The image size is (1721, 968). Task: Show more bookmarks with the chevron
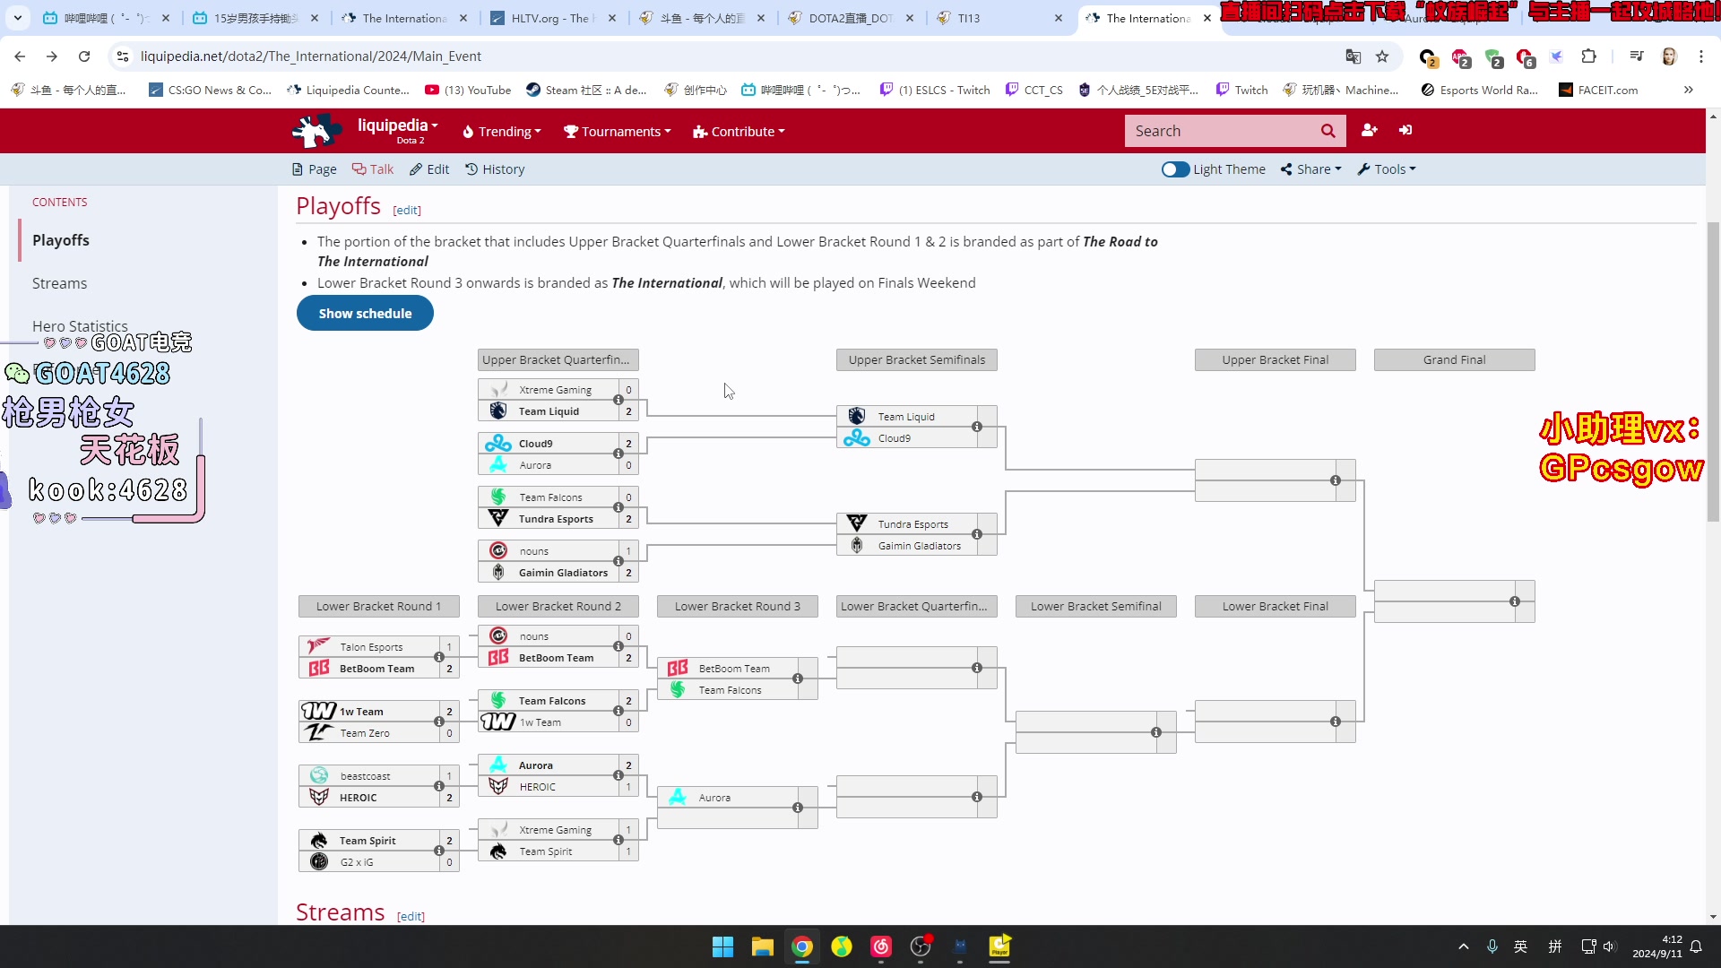click(1689, 90)
